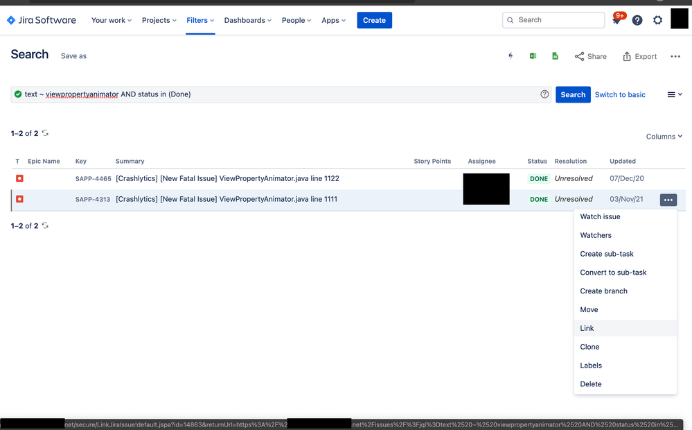Image resolution: width=692 pixels, height=430 pixels.
Task: Open summary ViewPropertyAnimator.java line 1122
Action: 227,178
